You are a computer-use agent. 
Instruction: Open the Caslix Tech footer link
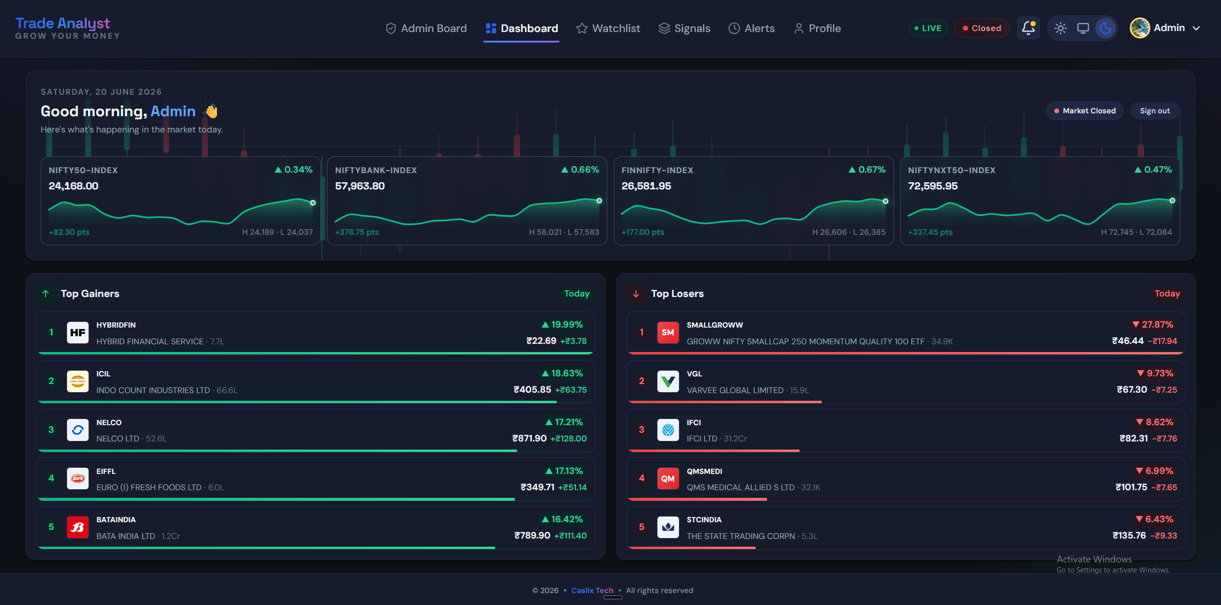tap(592, 591)
